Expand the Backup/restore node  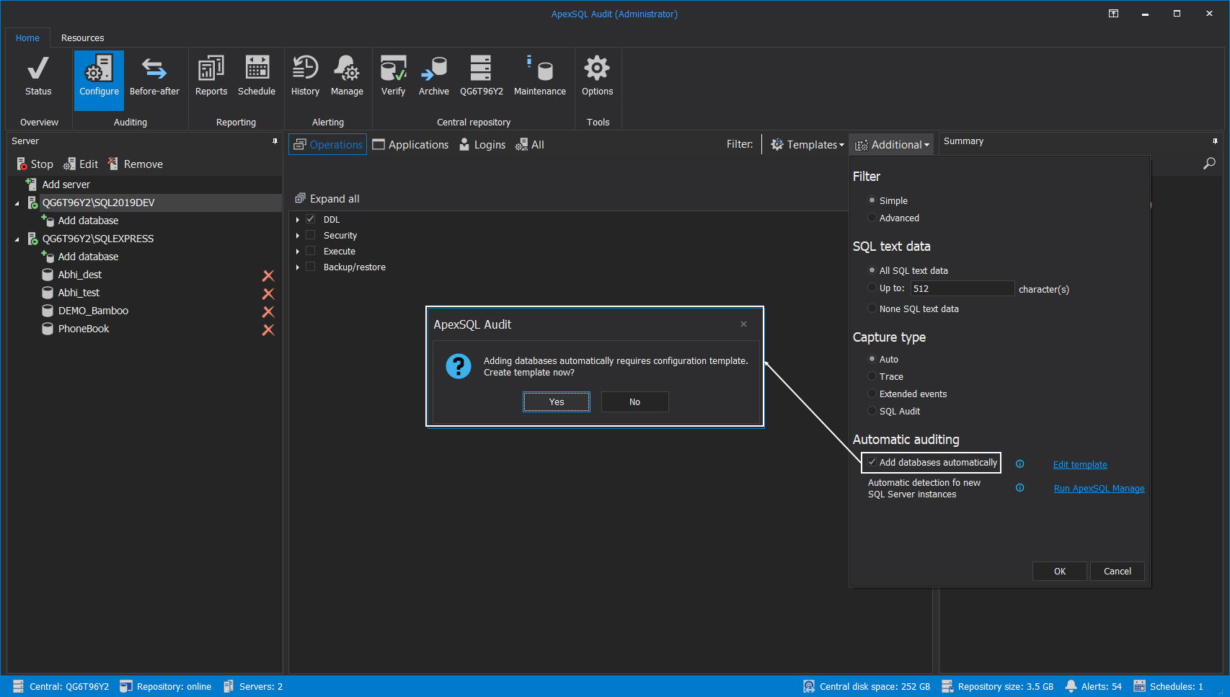point(297,267)
